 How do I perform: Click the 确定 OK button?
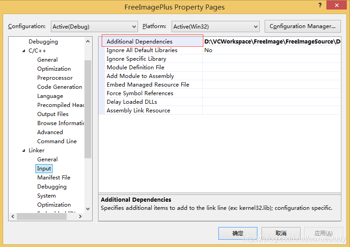tap(238, 233)
